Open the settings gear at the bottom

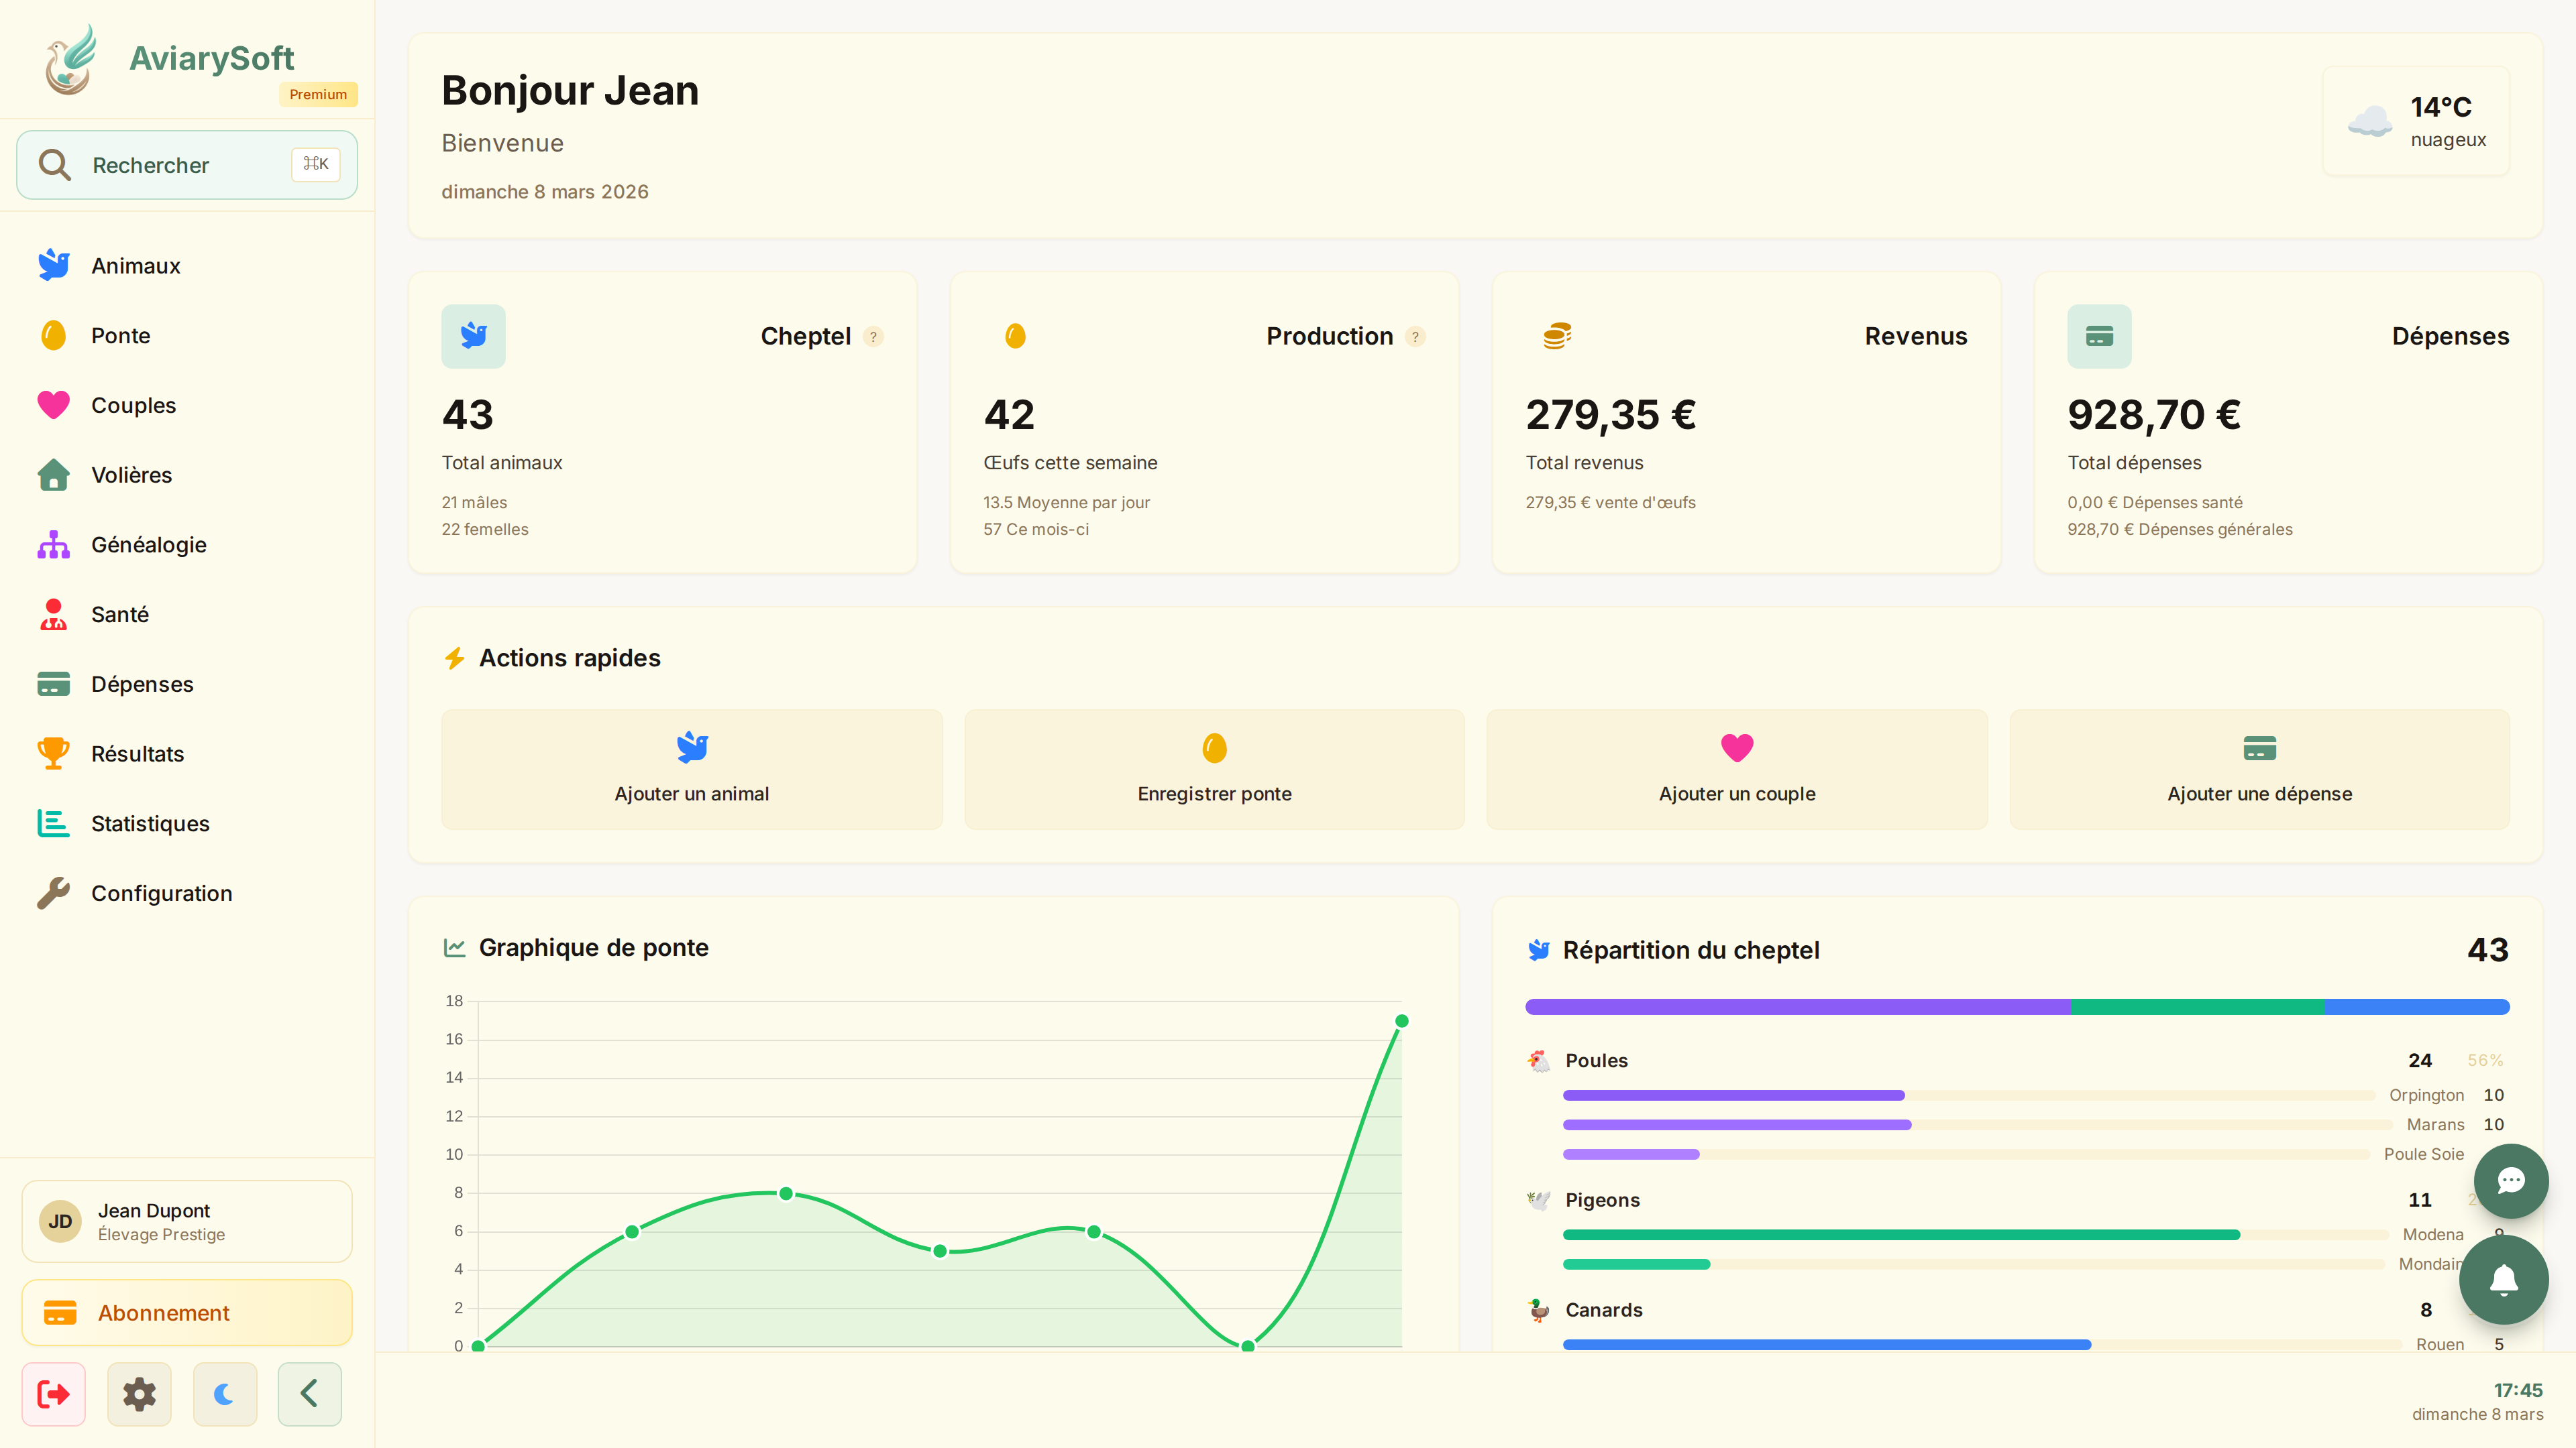click(139, 1393)
